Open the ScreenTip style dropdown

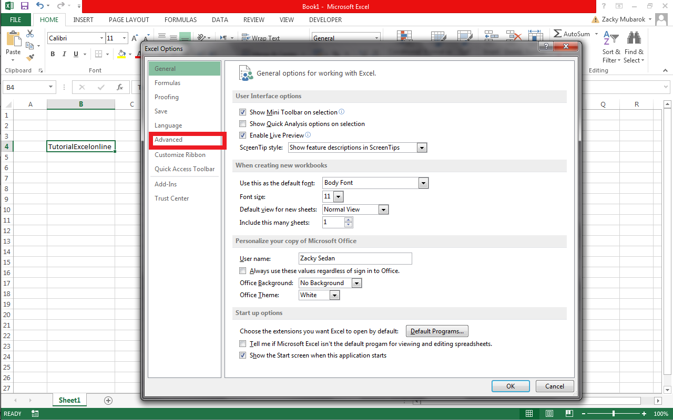pos(422,148)
